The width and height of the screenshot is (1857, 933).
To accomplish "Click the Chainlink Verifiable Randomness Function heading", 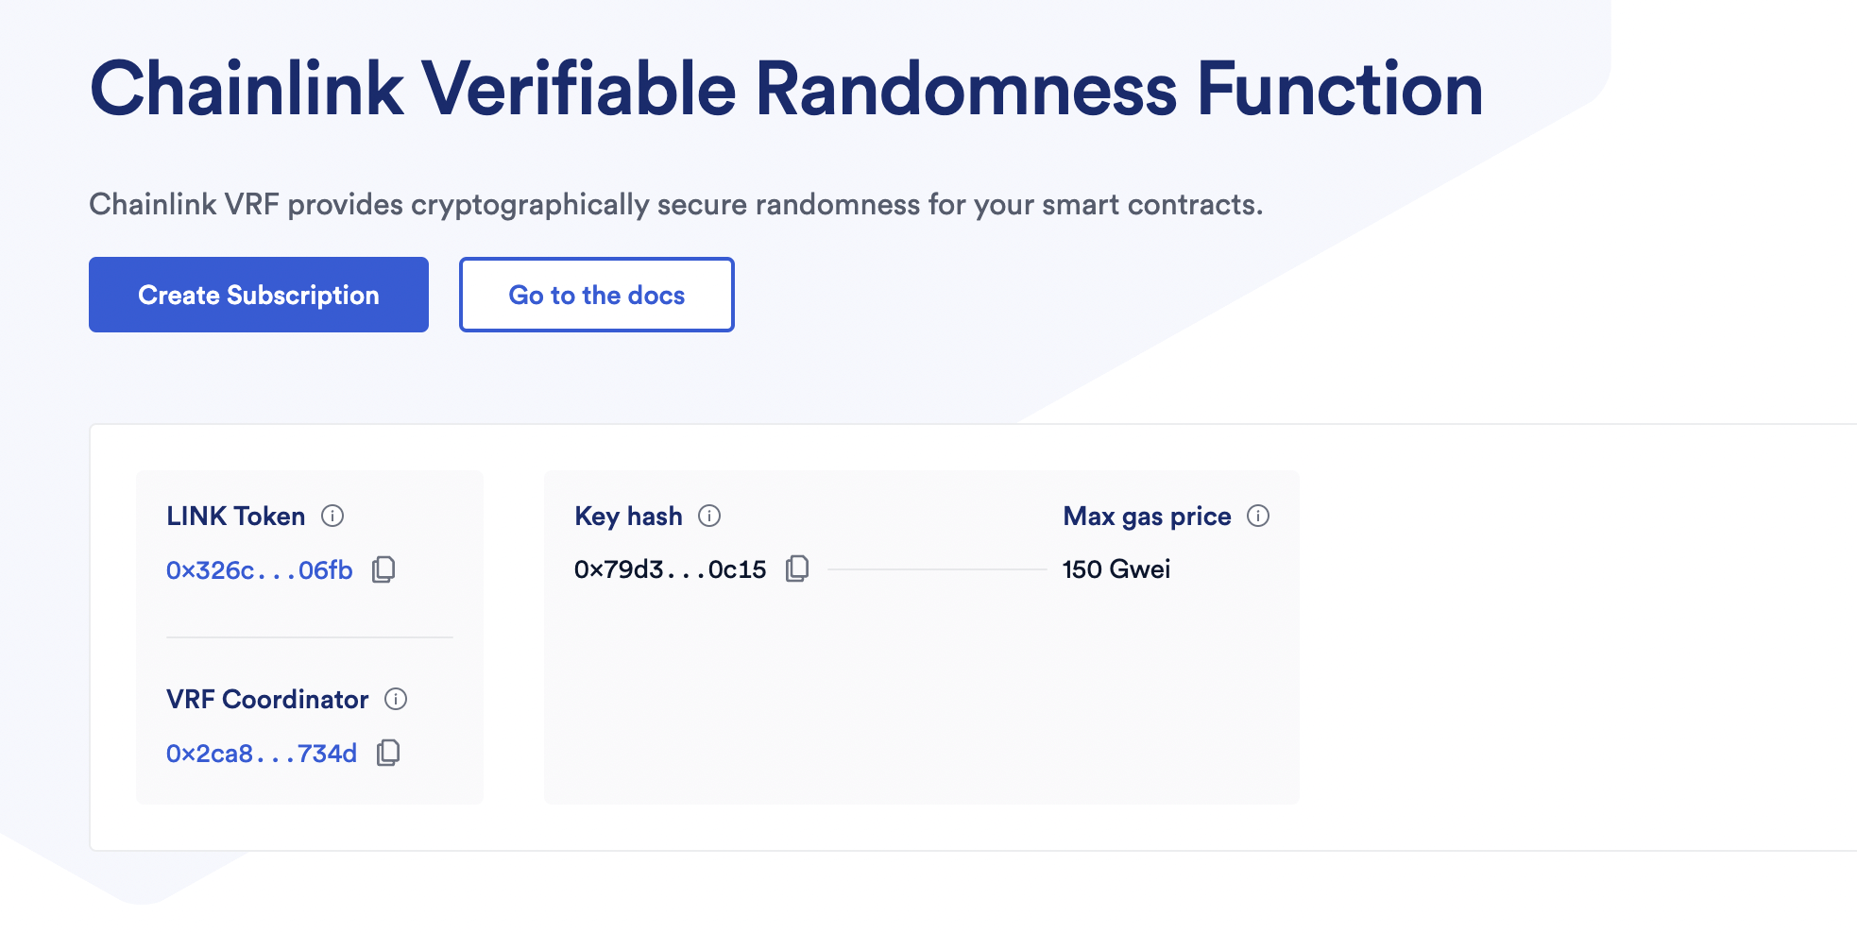I will click(x=785, y=90).
